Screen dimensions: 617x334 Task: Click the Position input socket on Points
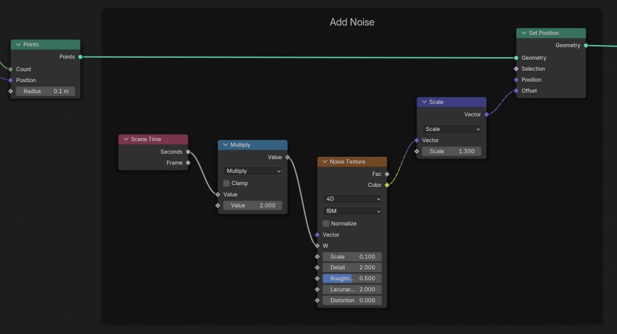[x=11, y=80]
